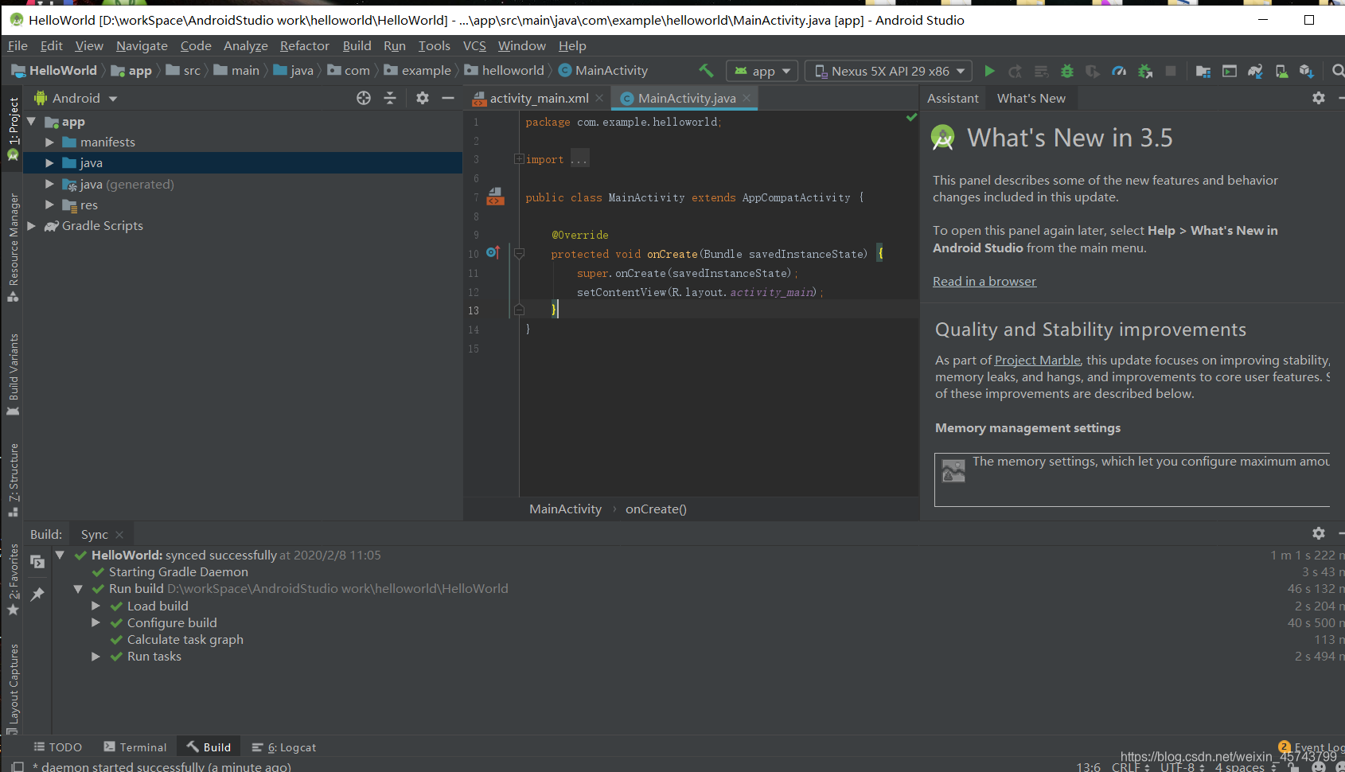Expand the res folder
This screenshot has width=1345, height=772.
49,205
